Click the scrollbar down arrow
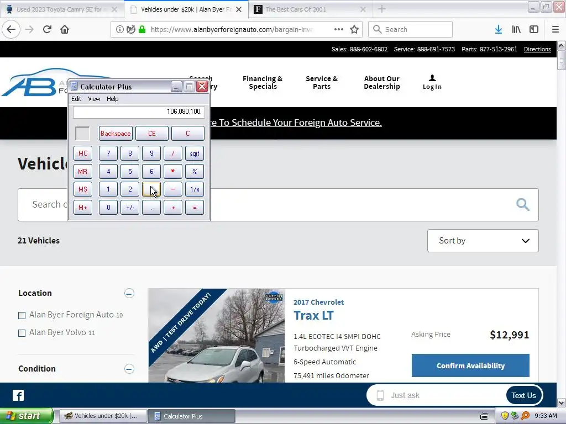 pyautogui.click(x=561, y=402)
